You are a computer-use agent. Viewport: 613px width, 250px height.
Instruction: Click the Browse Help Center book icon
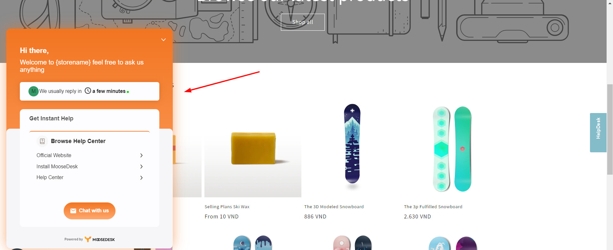tap(42, 141)
